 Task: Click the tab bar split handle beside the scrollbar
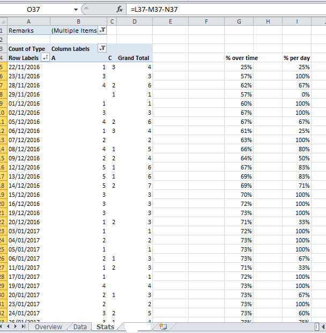point(317,327)
